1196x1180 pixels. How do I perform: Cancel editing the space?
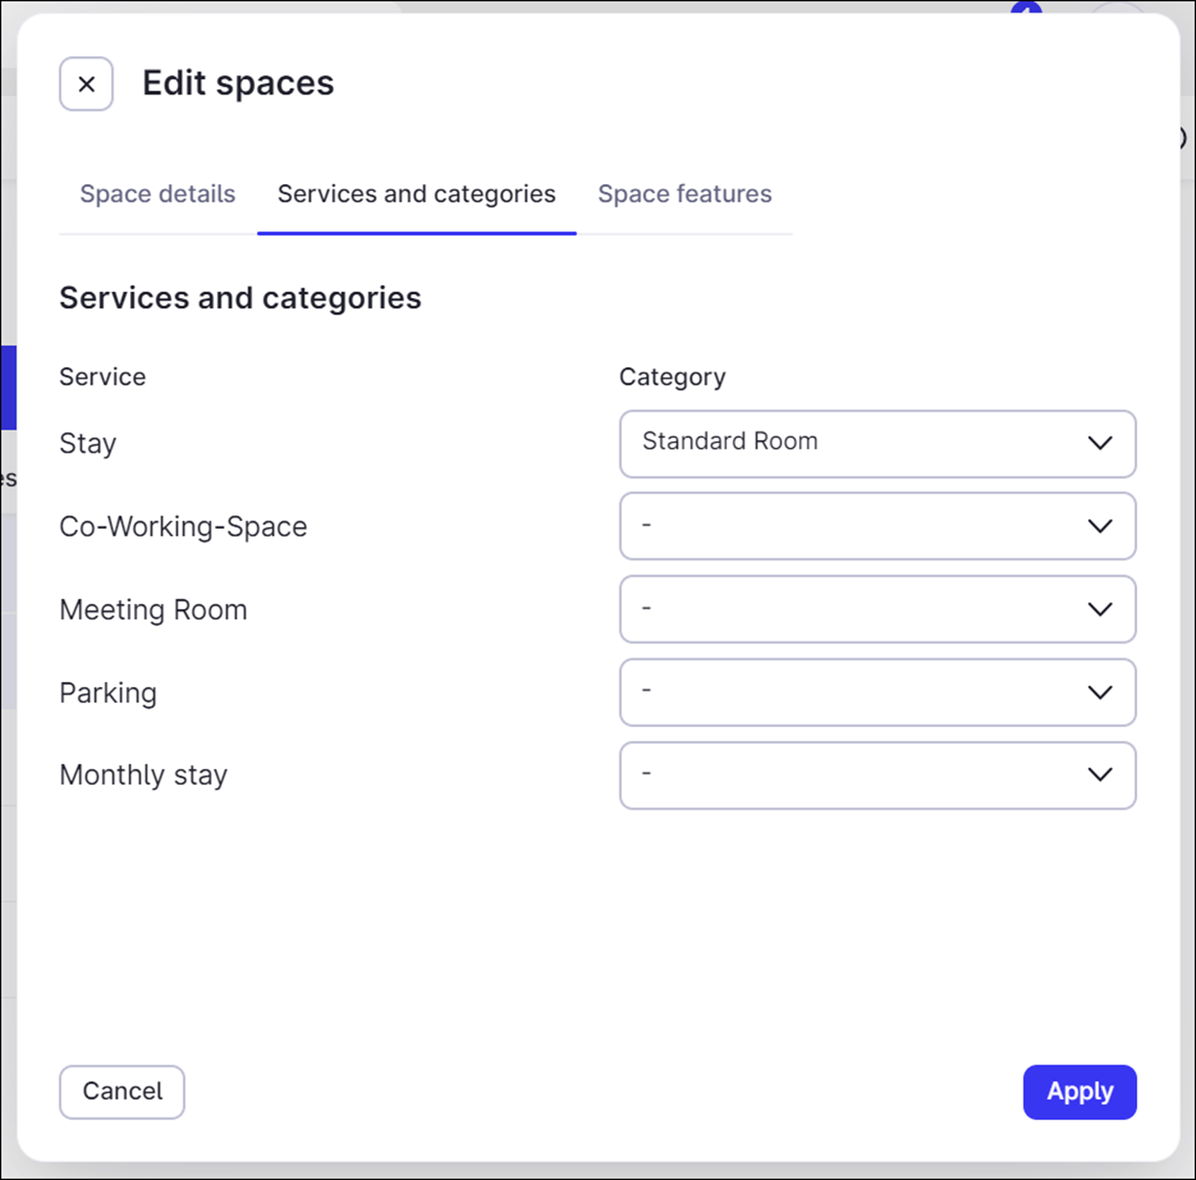pyautogui.click(x=121, y=1091)
